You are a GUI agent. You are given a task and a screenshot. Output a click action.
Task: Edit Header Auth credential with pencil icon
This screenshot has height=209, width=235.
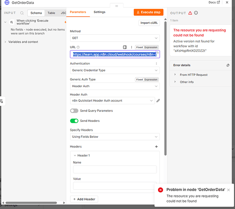[158, 101]
